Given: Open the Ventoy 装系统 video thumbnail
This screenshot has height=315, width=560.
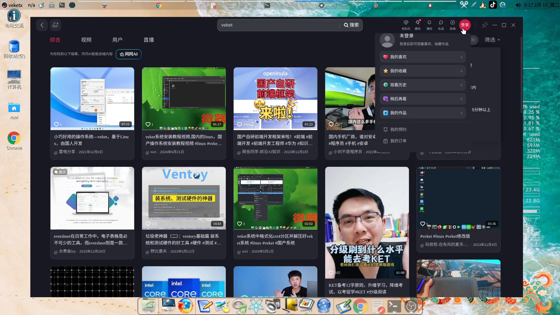Looking at the screenshot, I should 184,198.
